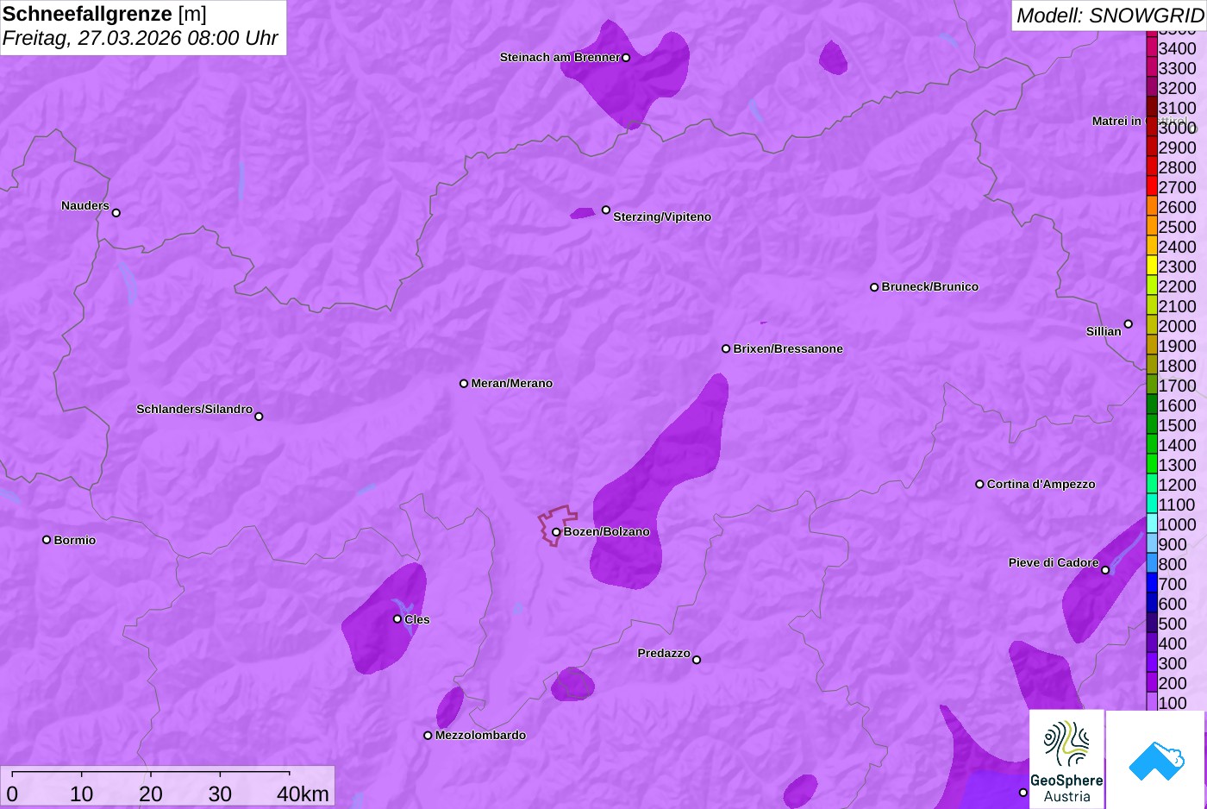The width and height of the screenshot is (1207, 809).
Task: Click the Bruneck/Brunico label
Action: point(930,286)
